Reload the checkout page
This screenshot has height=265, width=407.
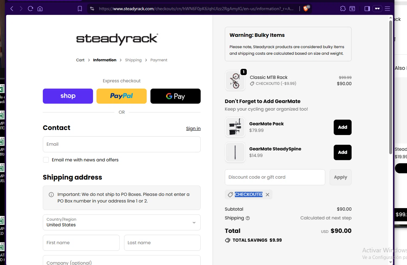click(x=30, y=9)
